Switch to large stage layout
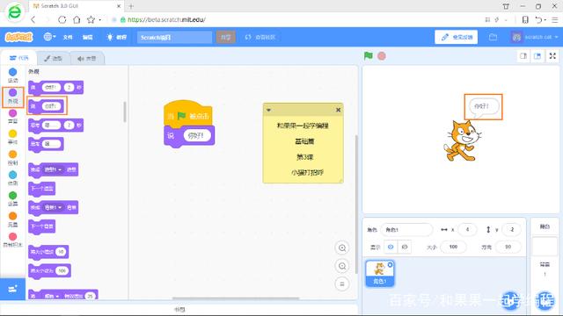This screenshot has height=316, width=563. coord(537,56)
